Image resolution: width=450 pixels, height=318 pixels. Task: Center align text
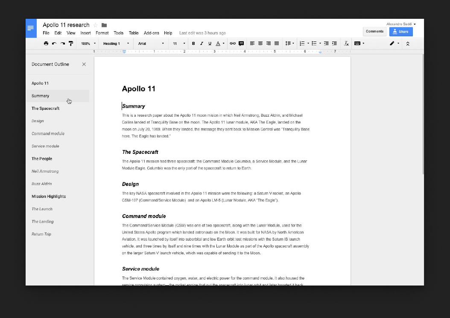(260, 43)
